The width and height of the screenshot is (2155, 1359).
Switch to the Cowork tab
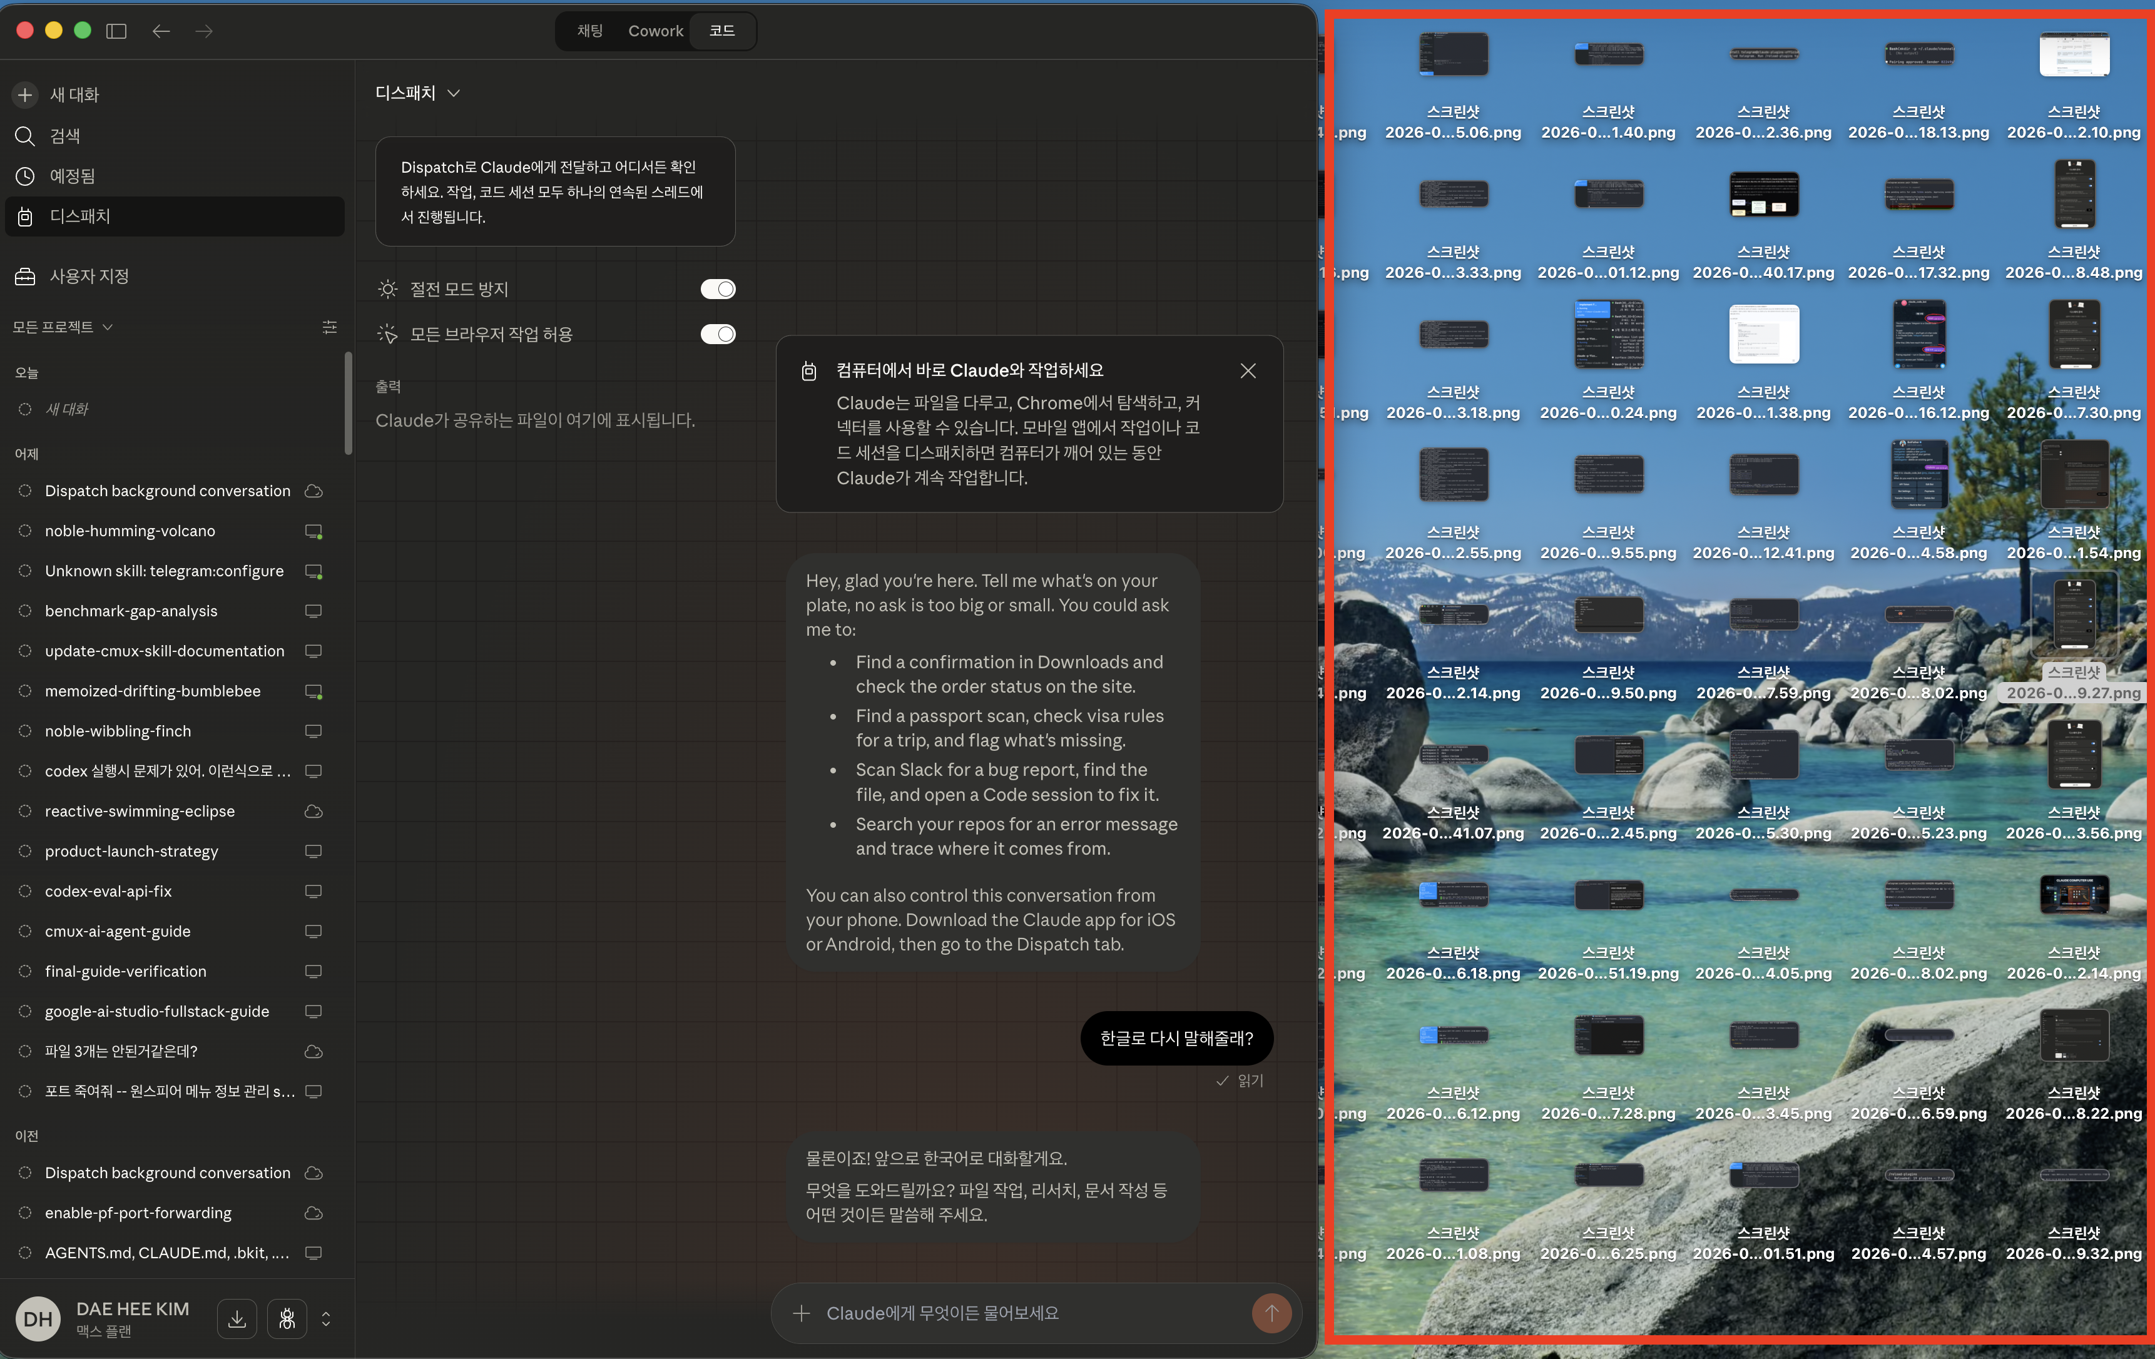coord(655,31)
